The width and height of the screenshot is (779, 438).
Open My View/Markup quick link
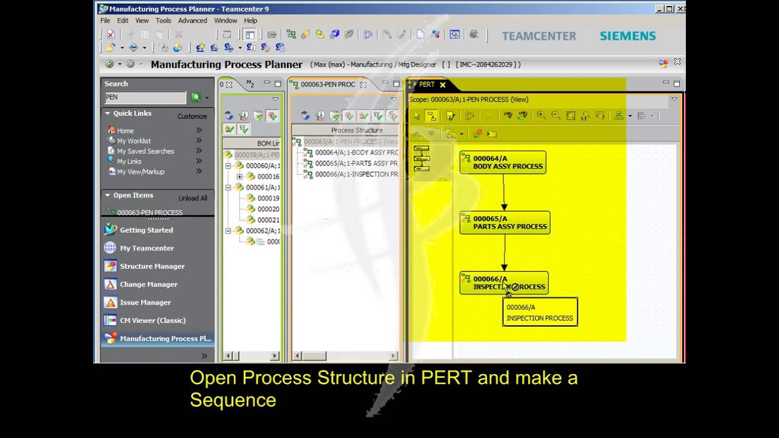coord(141,172)
